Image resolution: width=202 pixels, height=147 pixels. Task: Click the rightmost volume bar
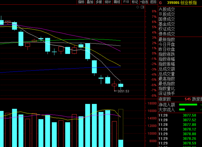point(121,143)
